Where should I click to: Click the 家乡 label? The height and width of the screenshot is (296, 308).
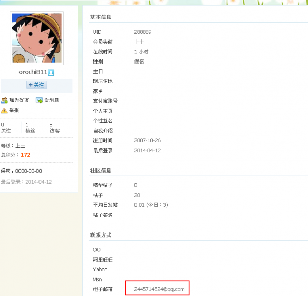point(98,91)
